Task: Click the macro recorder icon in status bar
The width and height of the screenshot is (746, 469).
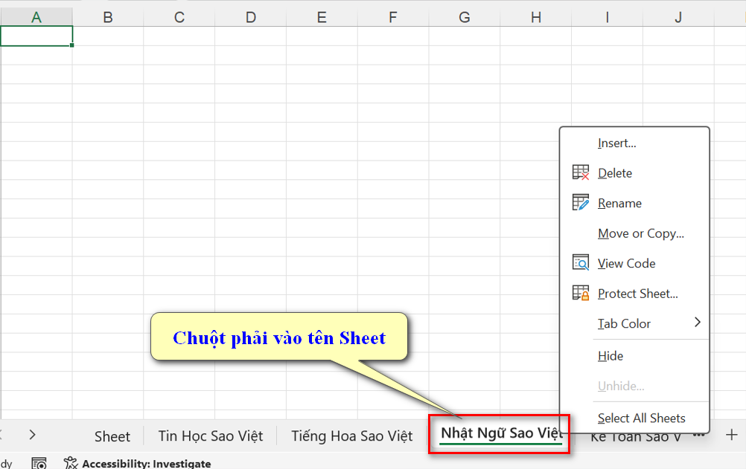Action: pyautogui.click(x=39, y=463)
